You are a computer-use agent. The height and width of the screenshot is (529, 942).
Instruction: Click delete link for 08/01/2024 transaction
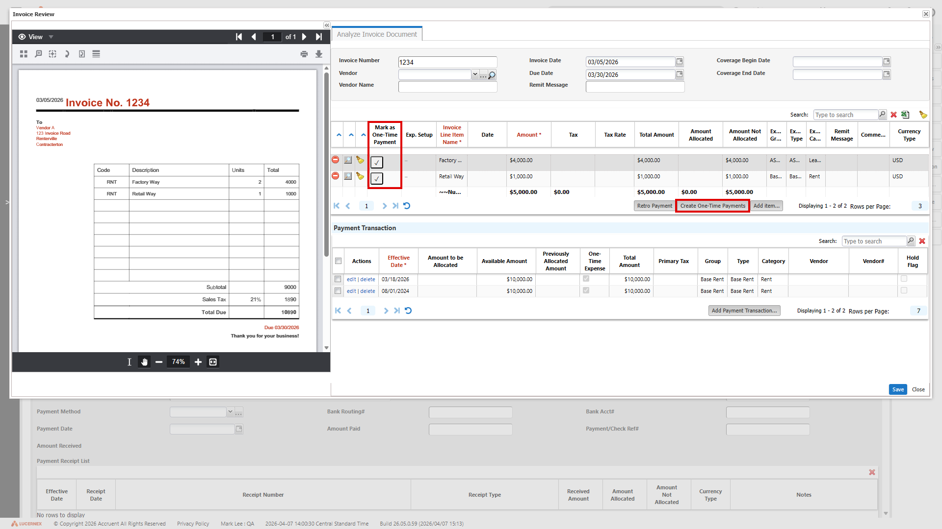pyautogui.click(x=367, y=291)
